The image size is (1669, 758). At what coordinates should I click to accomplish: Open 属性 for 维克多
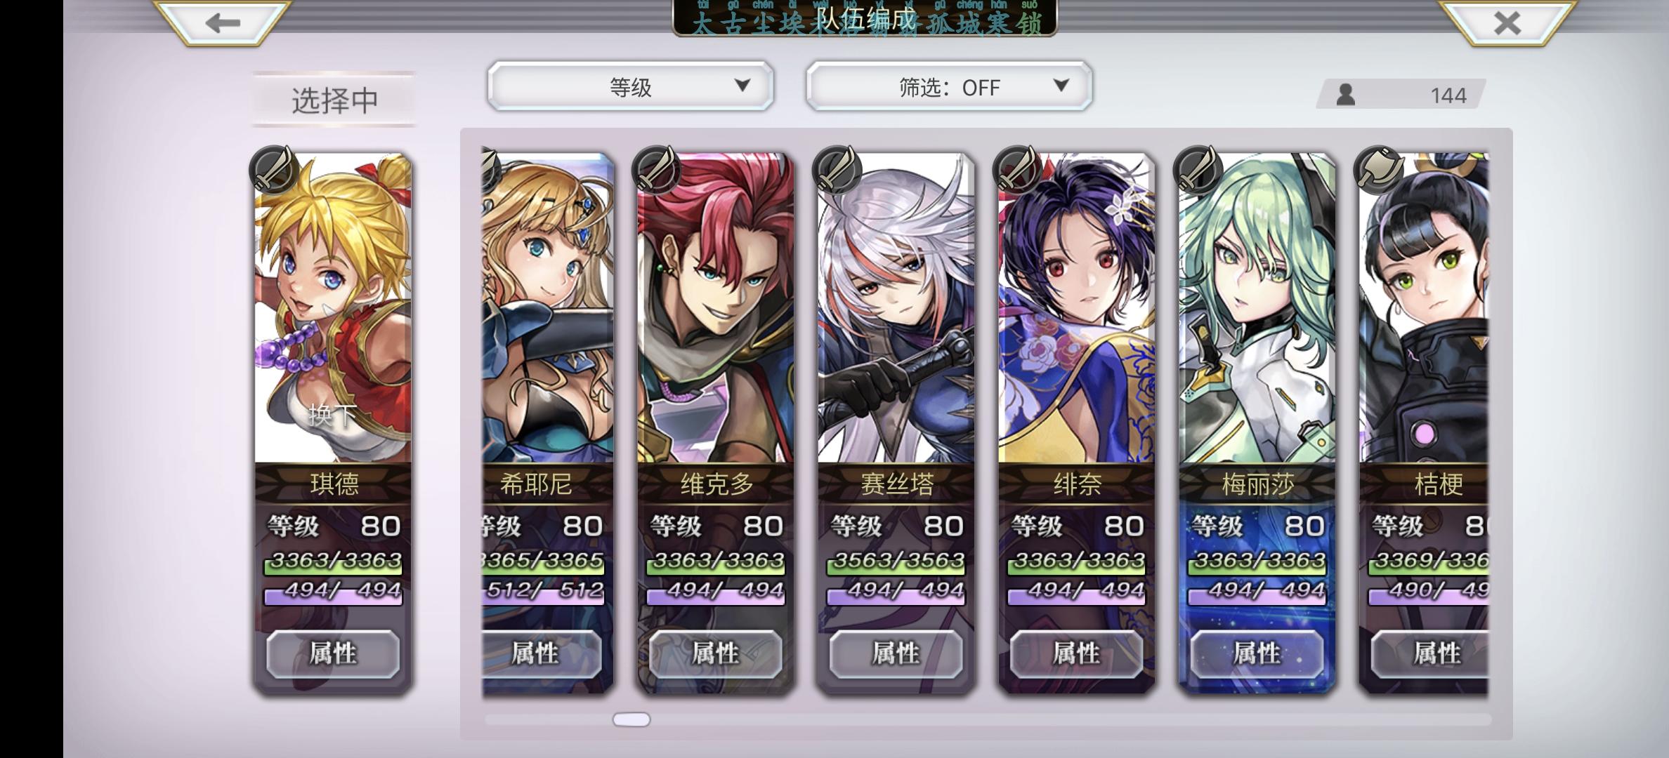click(715, 654)
